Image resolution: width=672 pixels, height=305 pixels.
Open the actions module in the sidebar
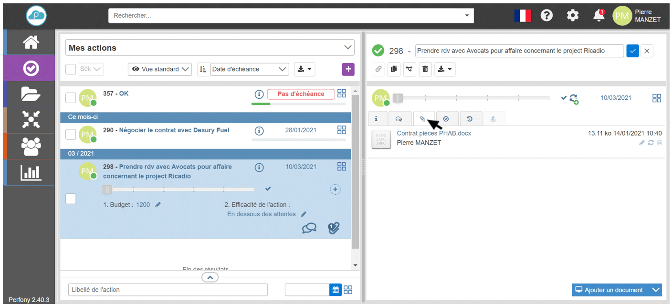click(x=31, y=69)
